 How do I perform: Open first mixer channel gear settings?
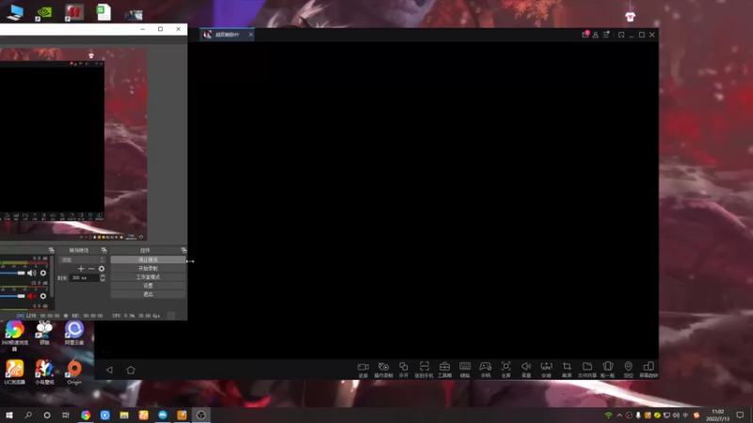tap(43, 273)
